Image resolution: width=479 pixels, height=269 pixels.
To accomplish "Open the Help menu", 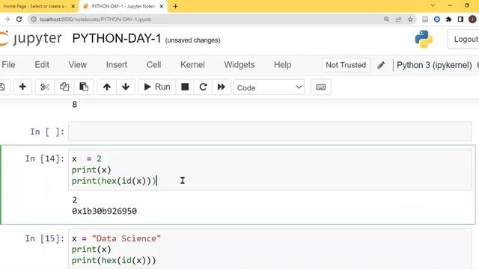I will pyautogui.click(x=283, y=65).
